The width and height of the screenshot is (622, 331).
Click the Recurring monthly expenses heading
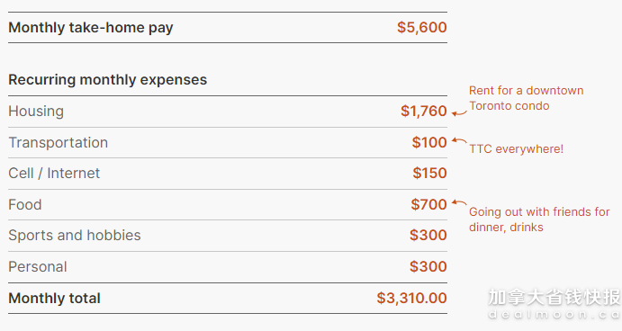(107, 80)
